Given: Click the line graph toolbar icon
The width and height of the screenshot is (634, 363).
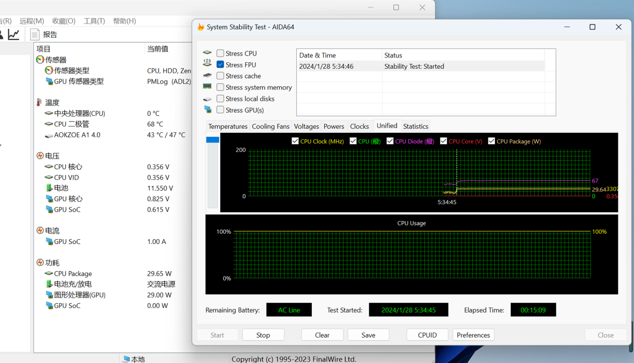Looking at the screenshot, I should [14, 34].
